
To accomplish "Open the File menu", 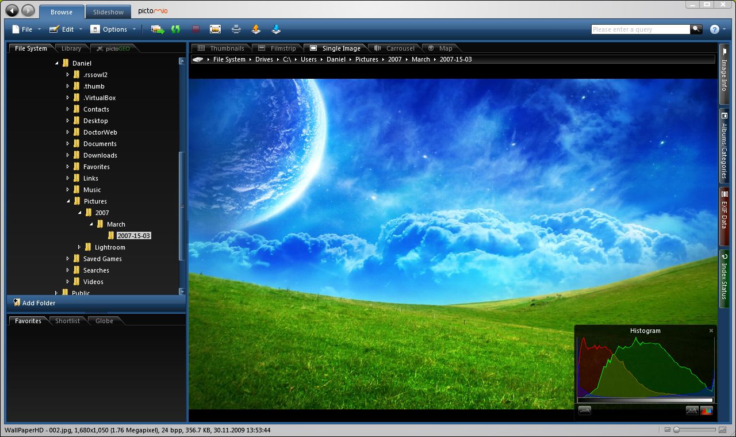I will (x=26, y=29).
